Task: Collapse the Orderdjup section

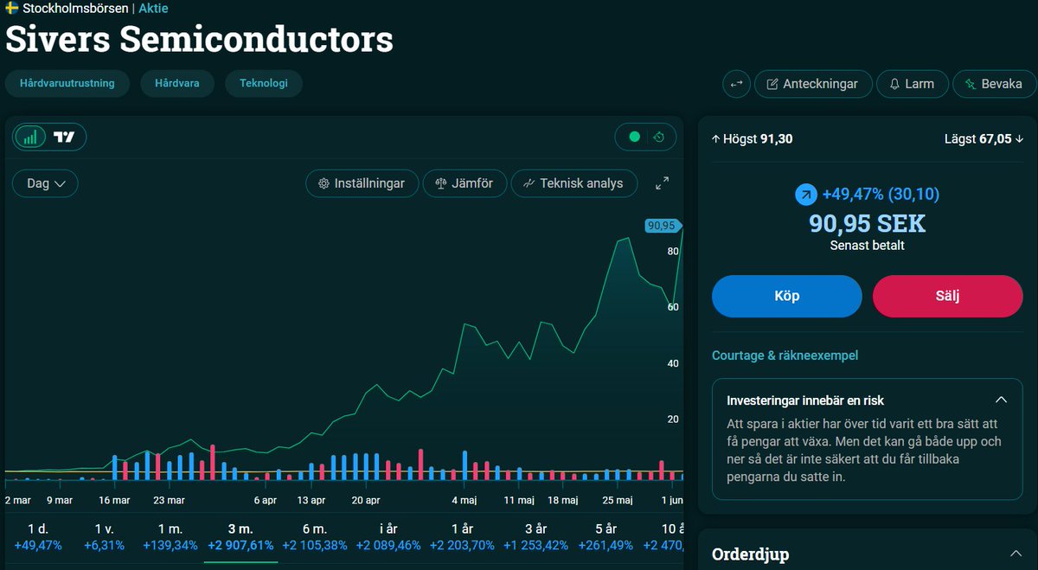Action: click(1016, 554)
